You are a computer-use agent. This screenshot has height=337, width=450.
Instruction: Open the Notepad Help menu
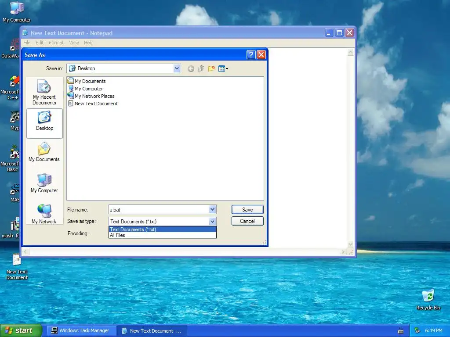click(89, 43)
